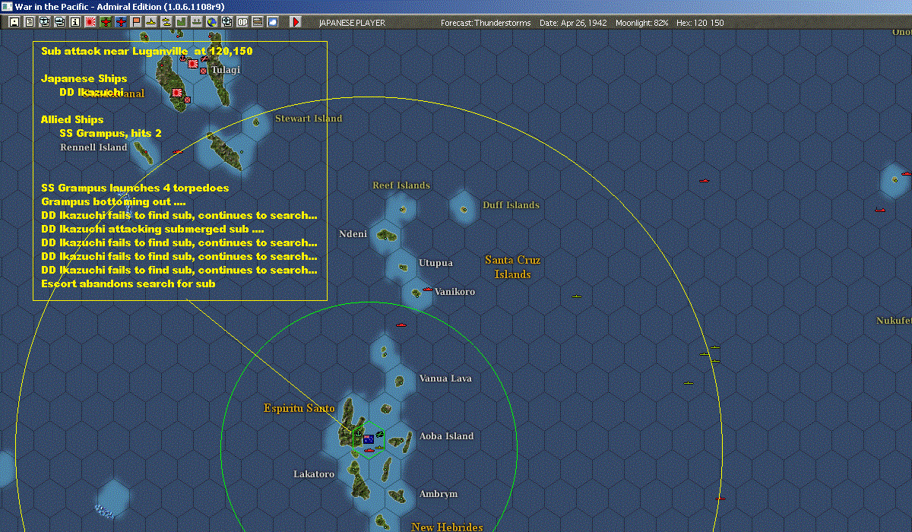Click the 'Japanese Ships' report heading
912x532 pixels.
coord(84,78)
